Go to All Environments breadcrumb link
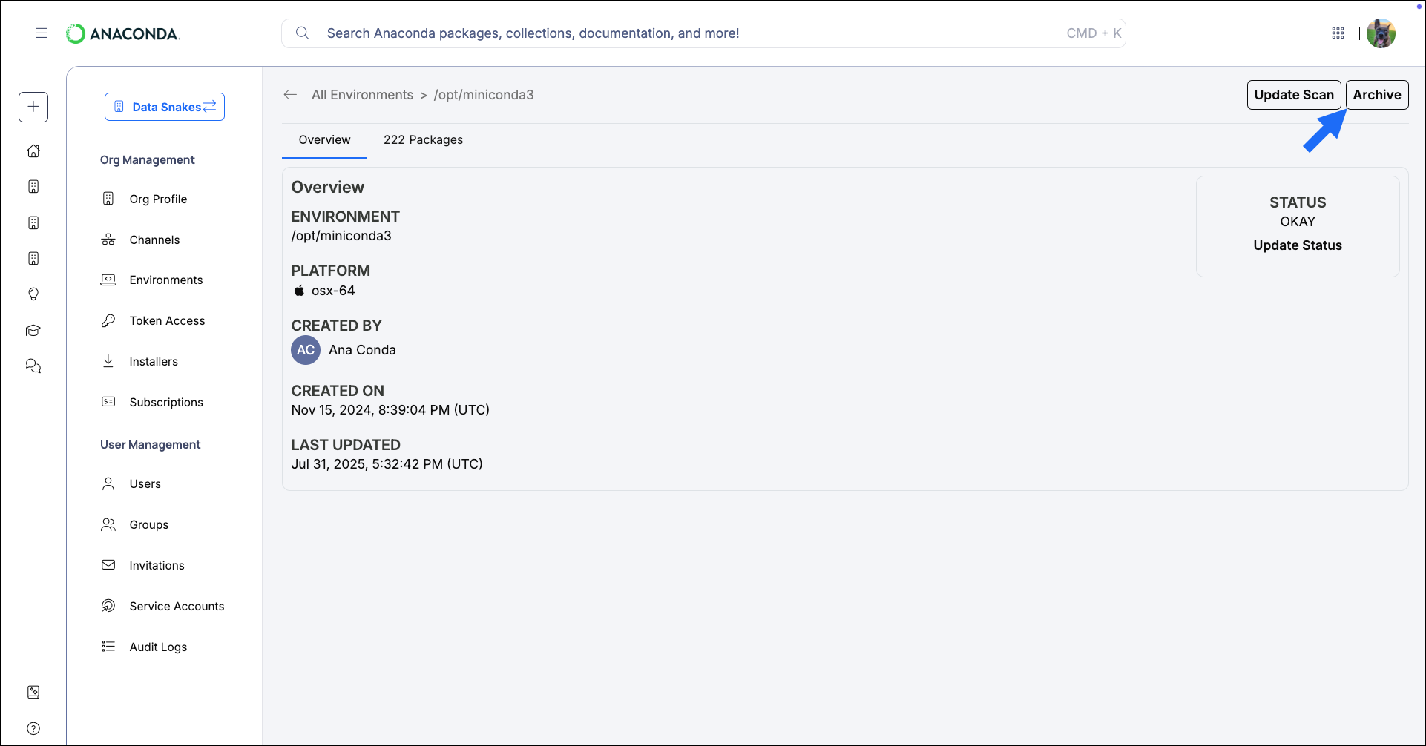 (362, 95)
